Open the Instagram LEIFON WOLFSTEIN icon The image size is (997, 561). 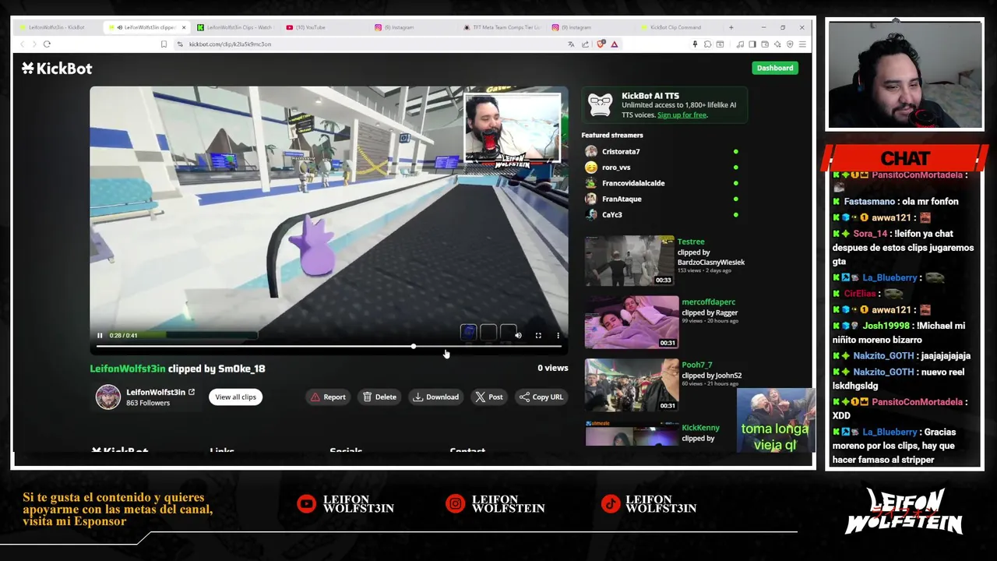pyautogui.click(x=455, y=504)
